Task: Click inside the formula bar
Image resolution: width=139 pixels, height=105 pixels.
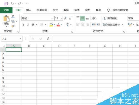Action: tap(96, 39)
